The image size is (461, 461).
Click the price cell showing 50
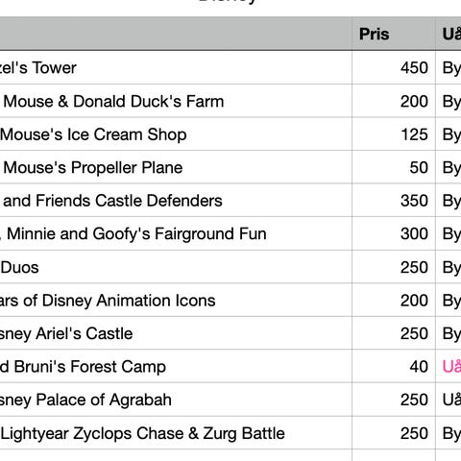coord(394,167)
